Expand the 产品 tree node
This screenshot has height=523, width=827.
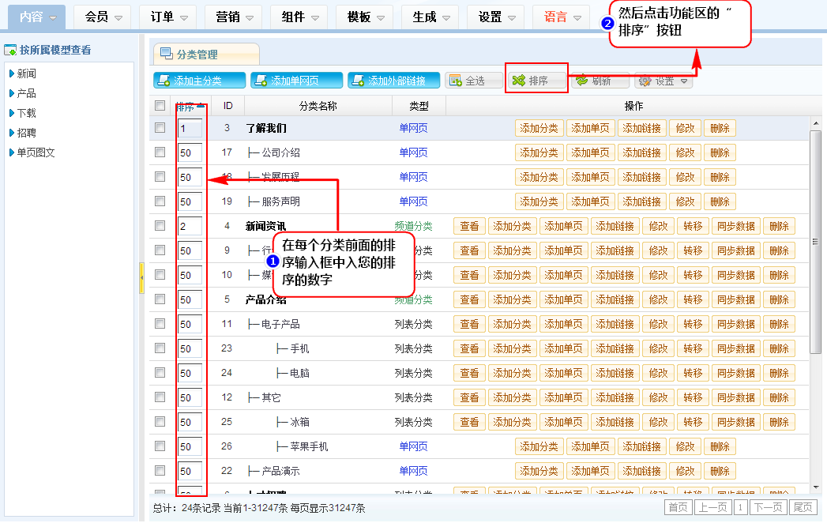pyautogui.click(x=12, y=93)
